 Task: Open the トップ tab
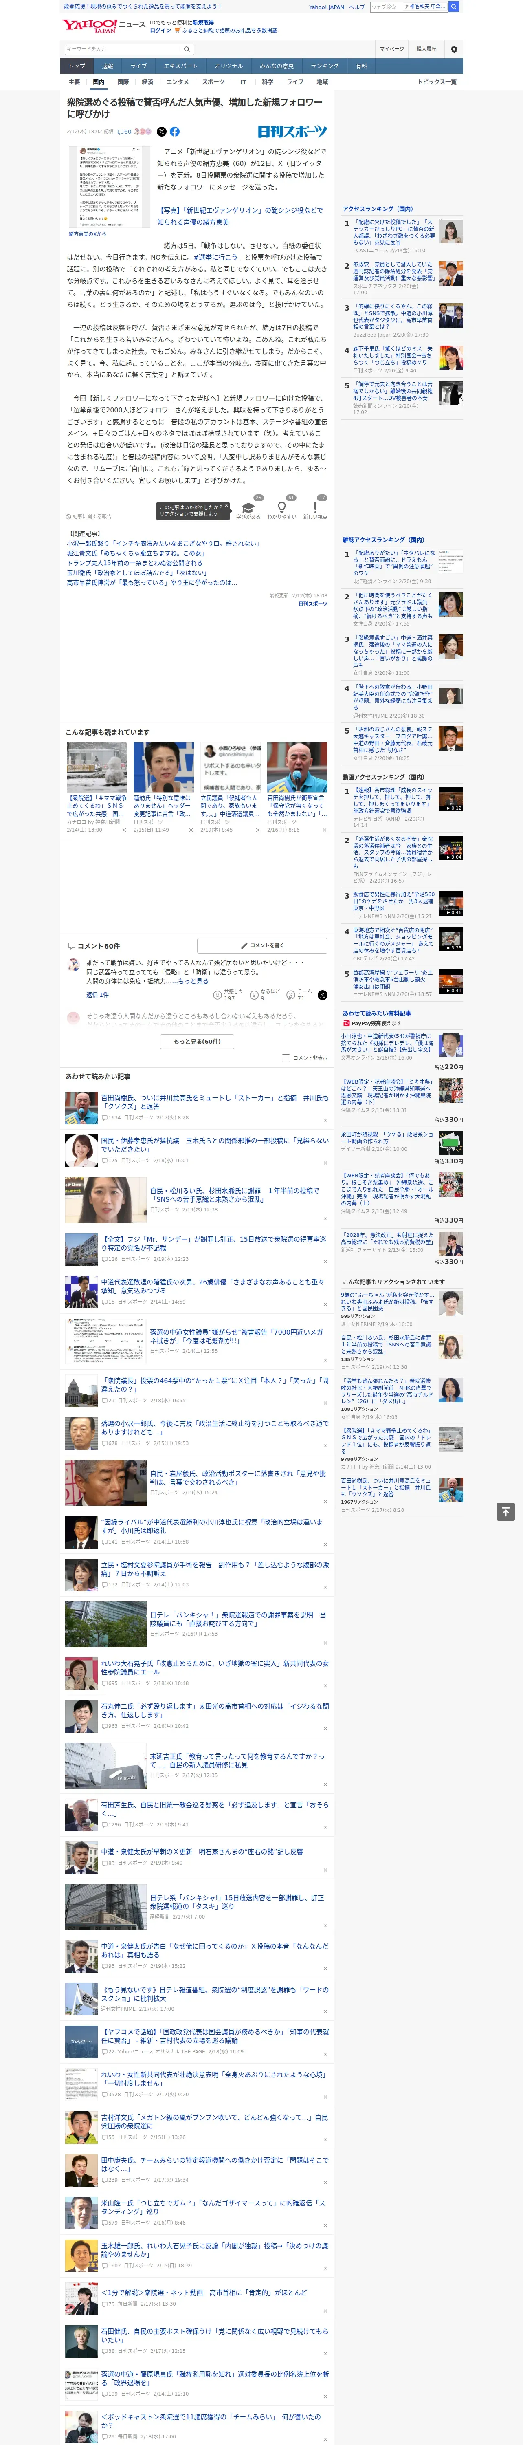point(77,66)
